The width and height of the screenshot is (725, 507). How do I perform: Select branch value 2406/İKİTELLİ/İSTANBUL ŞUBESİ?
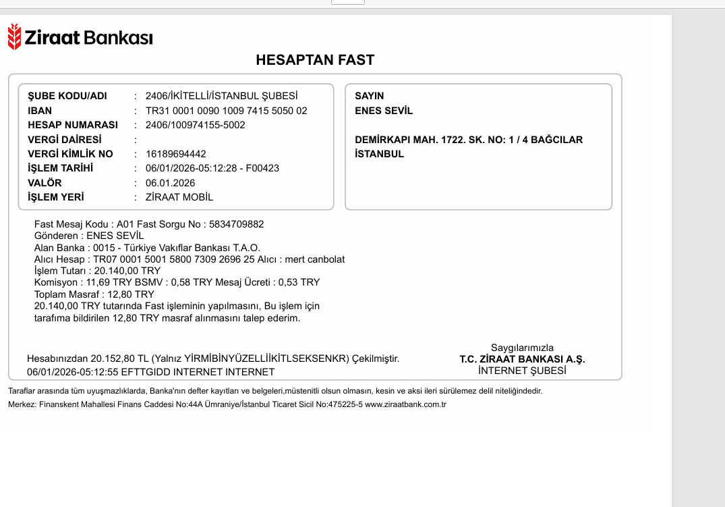point(221,96)
